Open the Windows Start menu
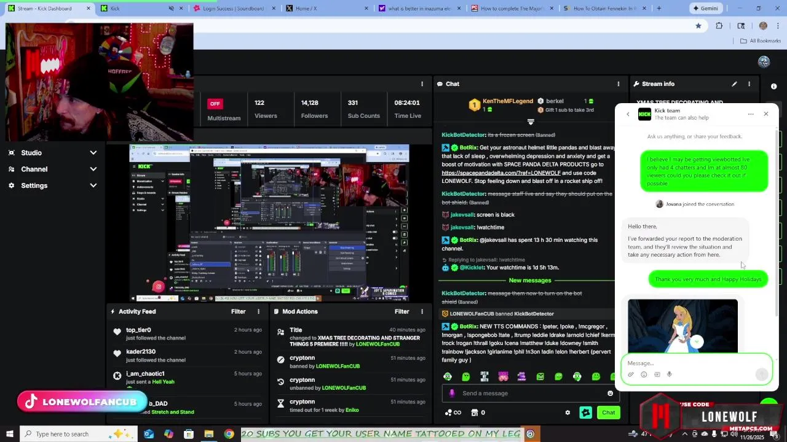787x442 pixels. 10,434
